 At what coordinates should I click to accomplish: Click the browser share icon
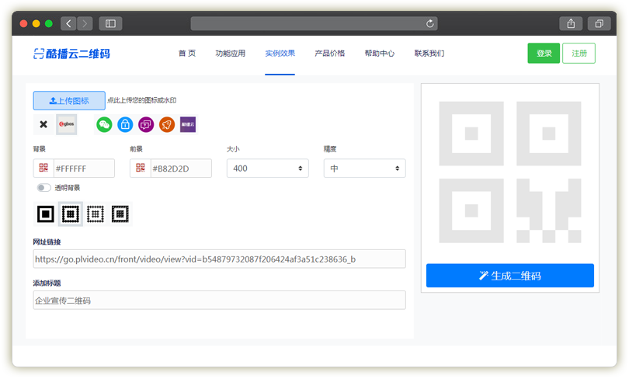pos(571,23)
